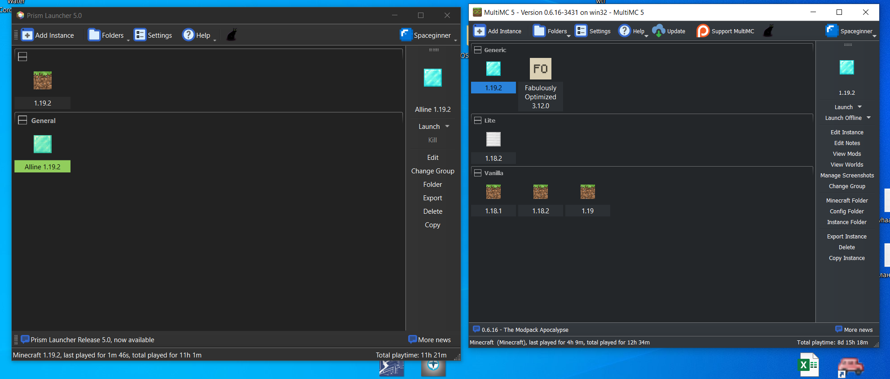This screenshot has height=379, width=890.
Task: Click Delete in MultiMC sidebar
Action: click(x=847, y=247)
